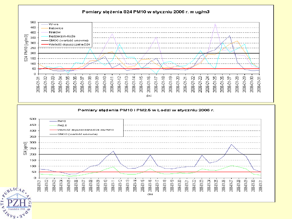This screenshot has width=292, height=219.
Task: Click the 'Wartość dopuszczalna D24' legend entry
Action: point(69,44)
